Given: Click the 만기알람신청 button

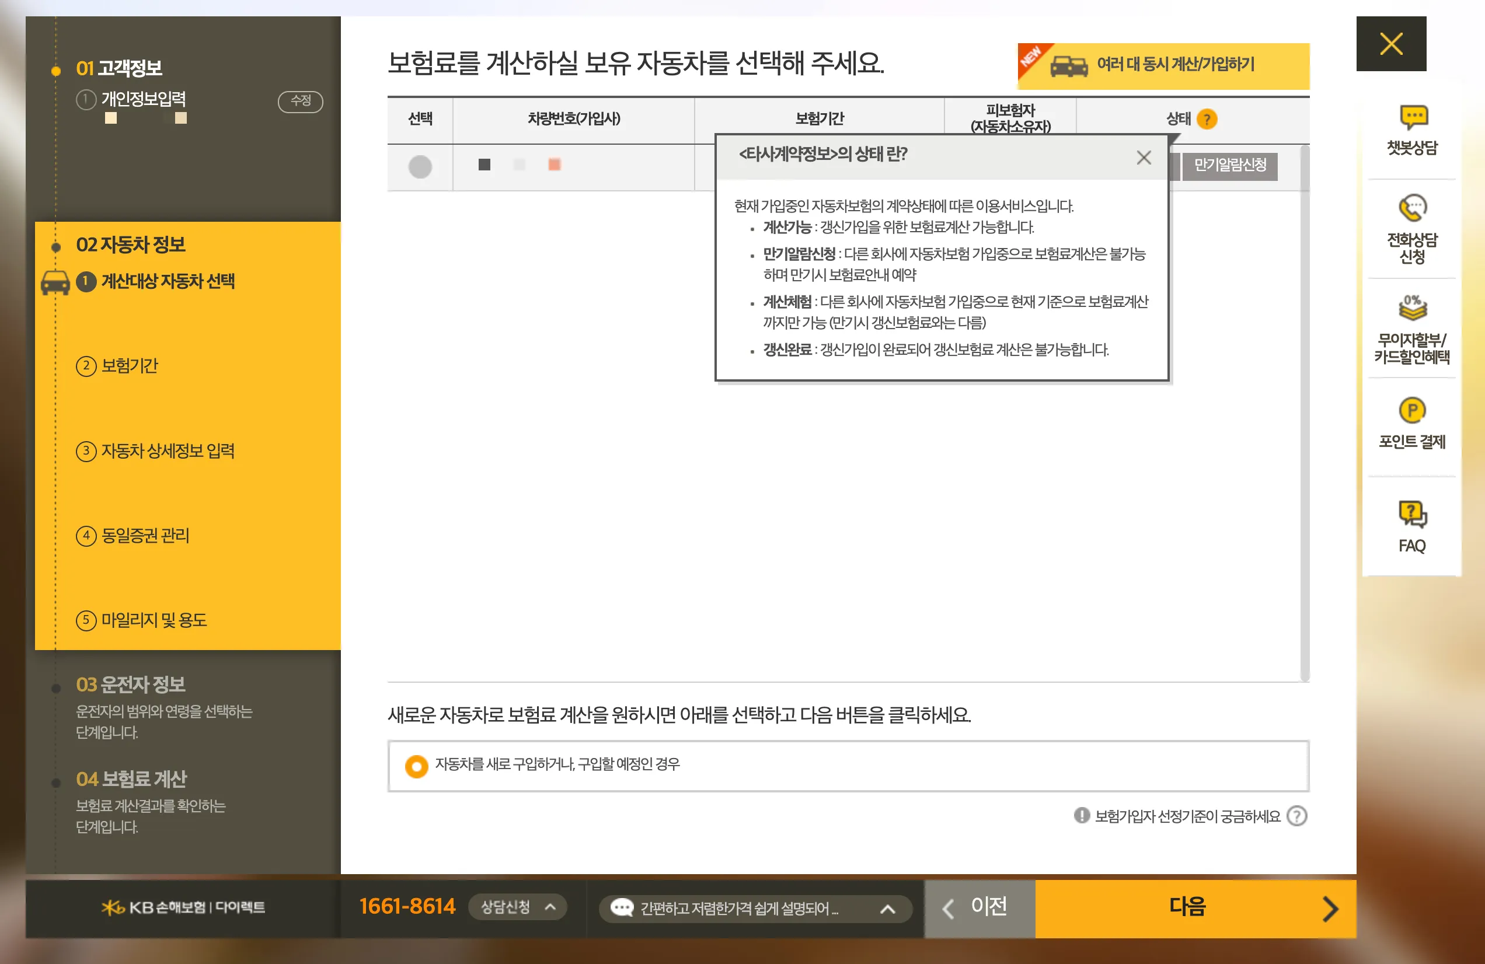Looking at the screenshot, I should (1230, 166).
